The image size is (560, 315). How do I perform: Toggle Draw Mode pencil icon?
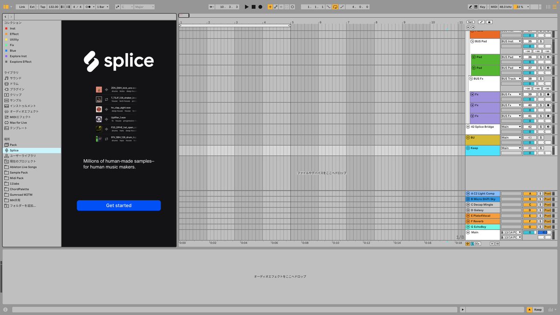[x=470, y=7]
